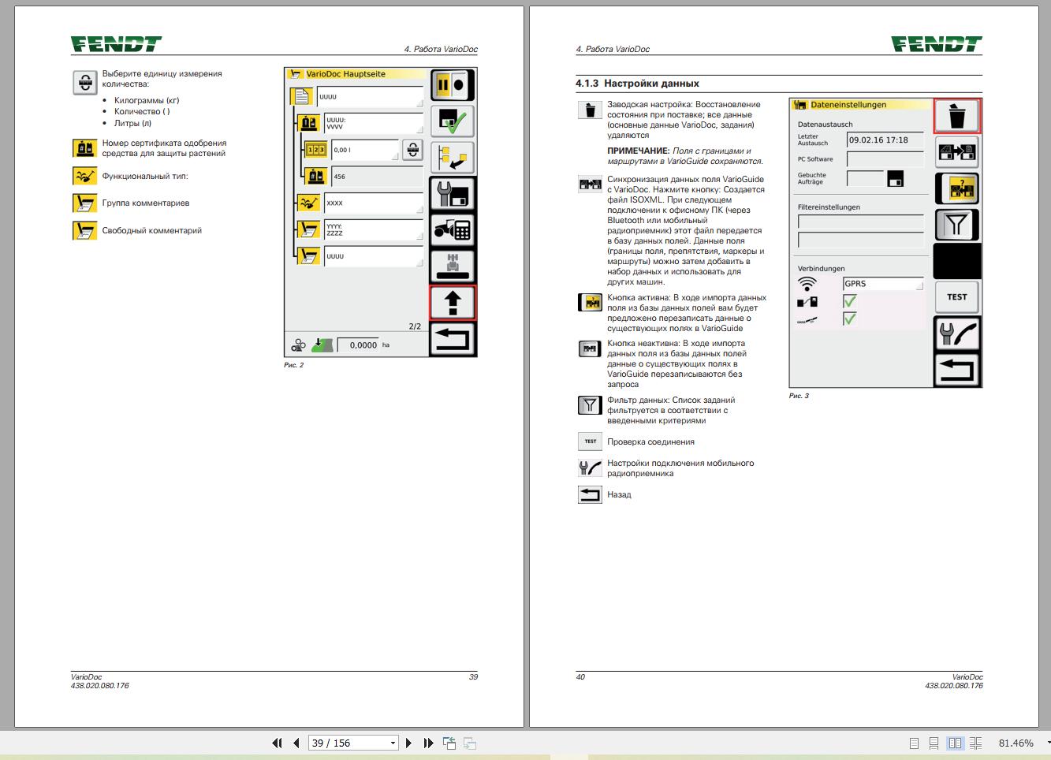
Task: Click the 0,00 l quantity field
Action: click(364, 150)
